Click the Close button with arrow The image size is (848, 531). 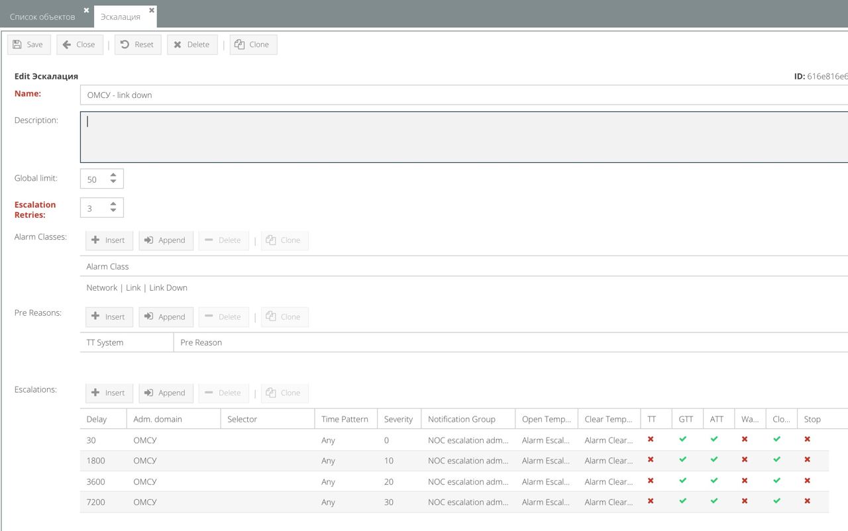click(x=79, y=44)
